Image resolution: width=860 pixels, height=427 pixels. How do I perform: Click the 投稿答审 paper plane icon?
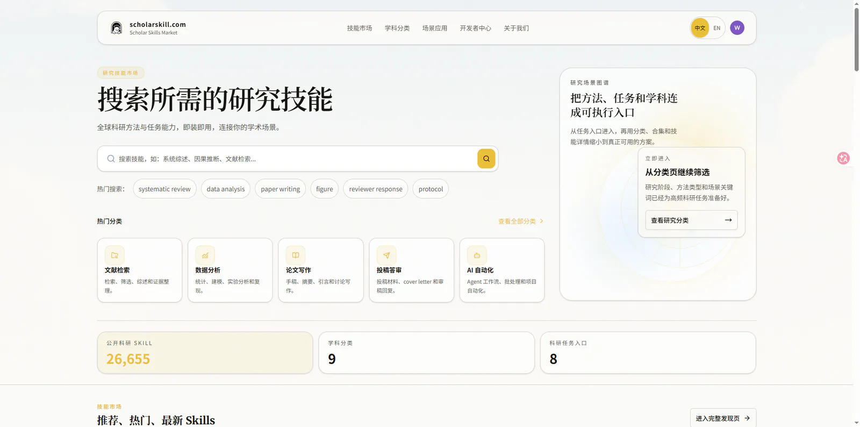(386, 255)
